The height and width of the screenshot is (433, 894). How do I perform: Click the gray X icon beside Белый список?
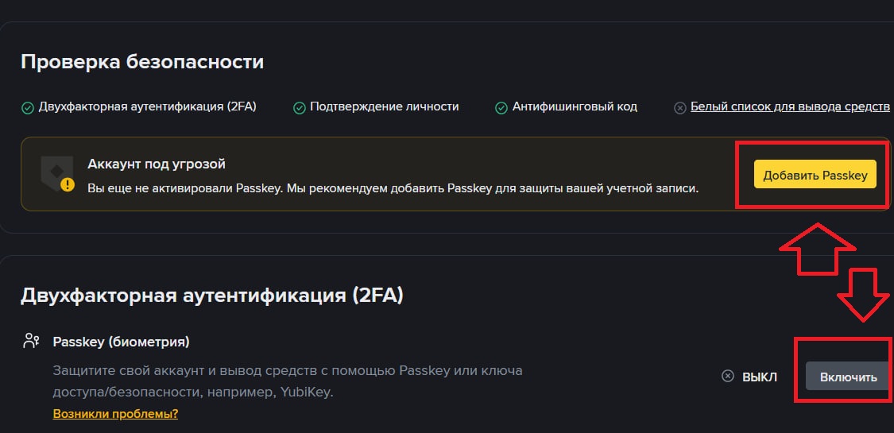tap(679, 108)
